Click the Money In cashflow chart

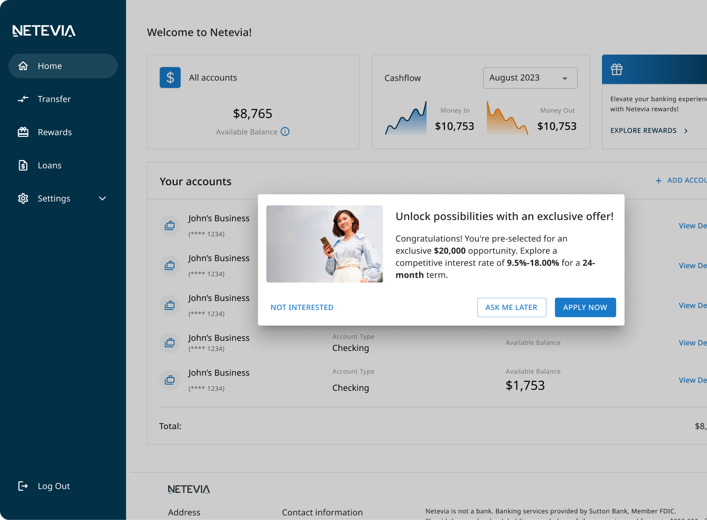point(406,119)
